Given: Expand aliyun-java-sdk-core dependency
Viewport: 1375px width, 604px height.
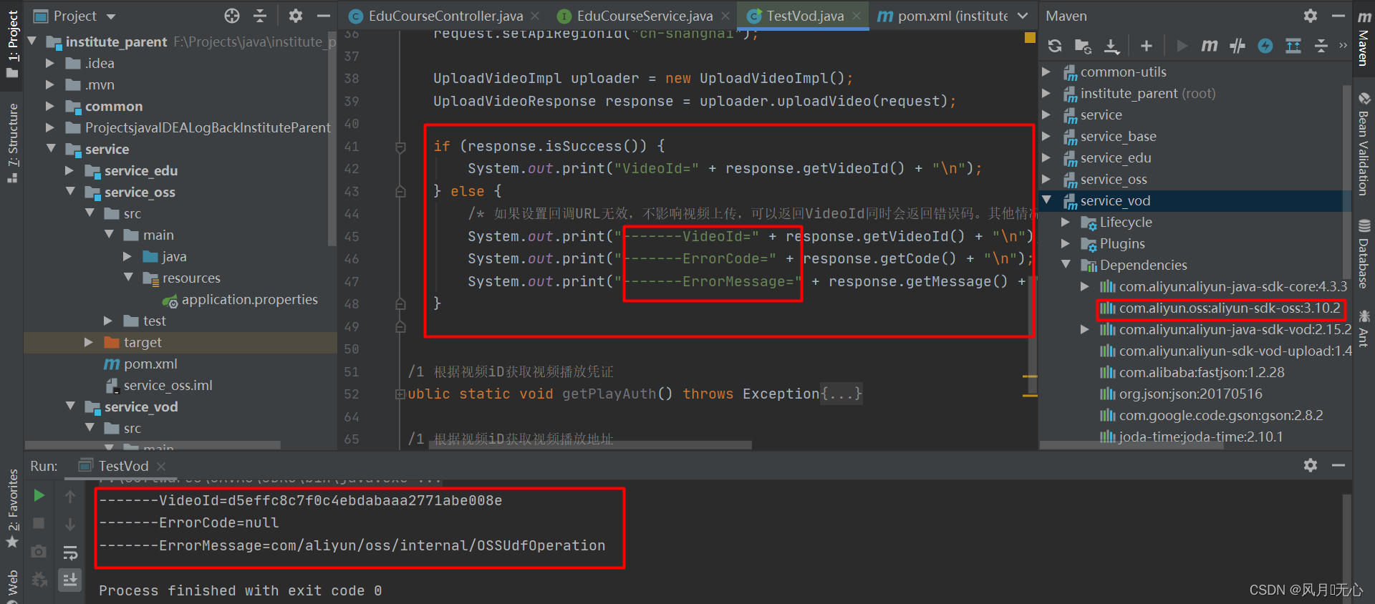Looking at the screenshot, I should coord(1085,286).
